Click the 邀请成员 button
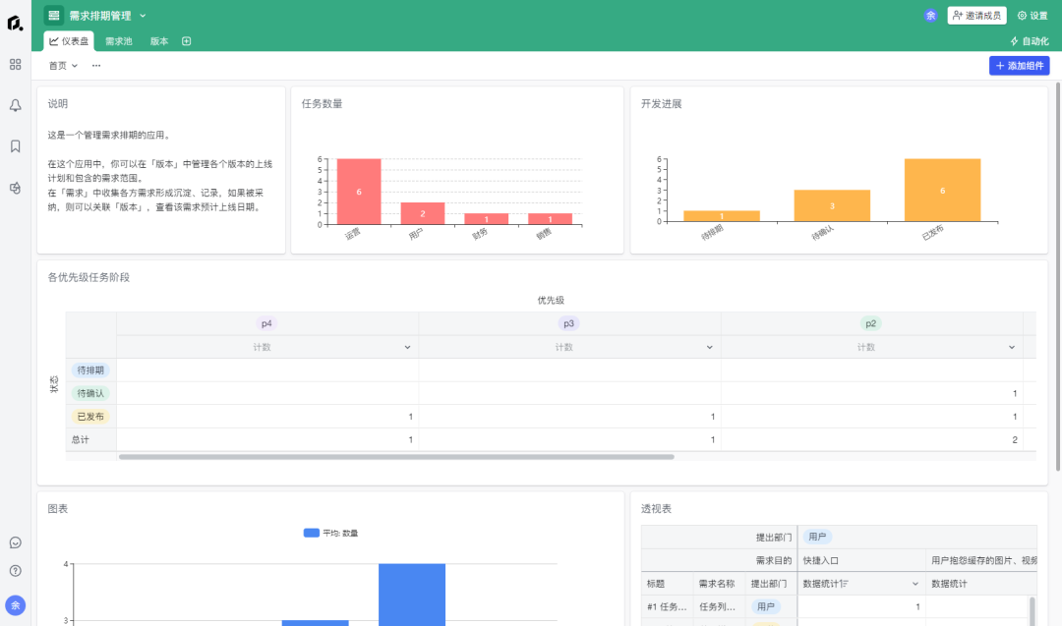This screenshot has height=626, width=1062. pyautogui.click(x=976, y=16)
